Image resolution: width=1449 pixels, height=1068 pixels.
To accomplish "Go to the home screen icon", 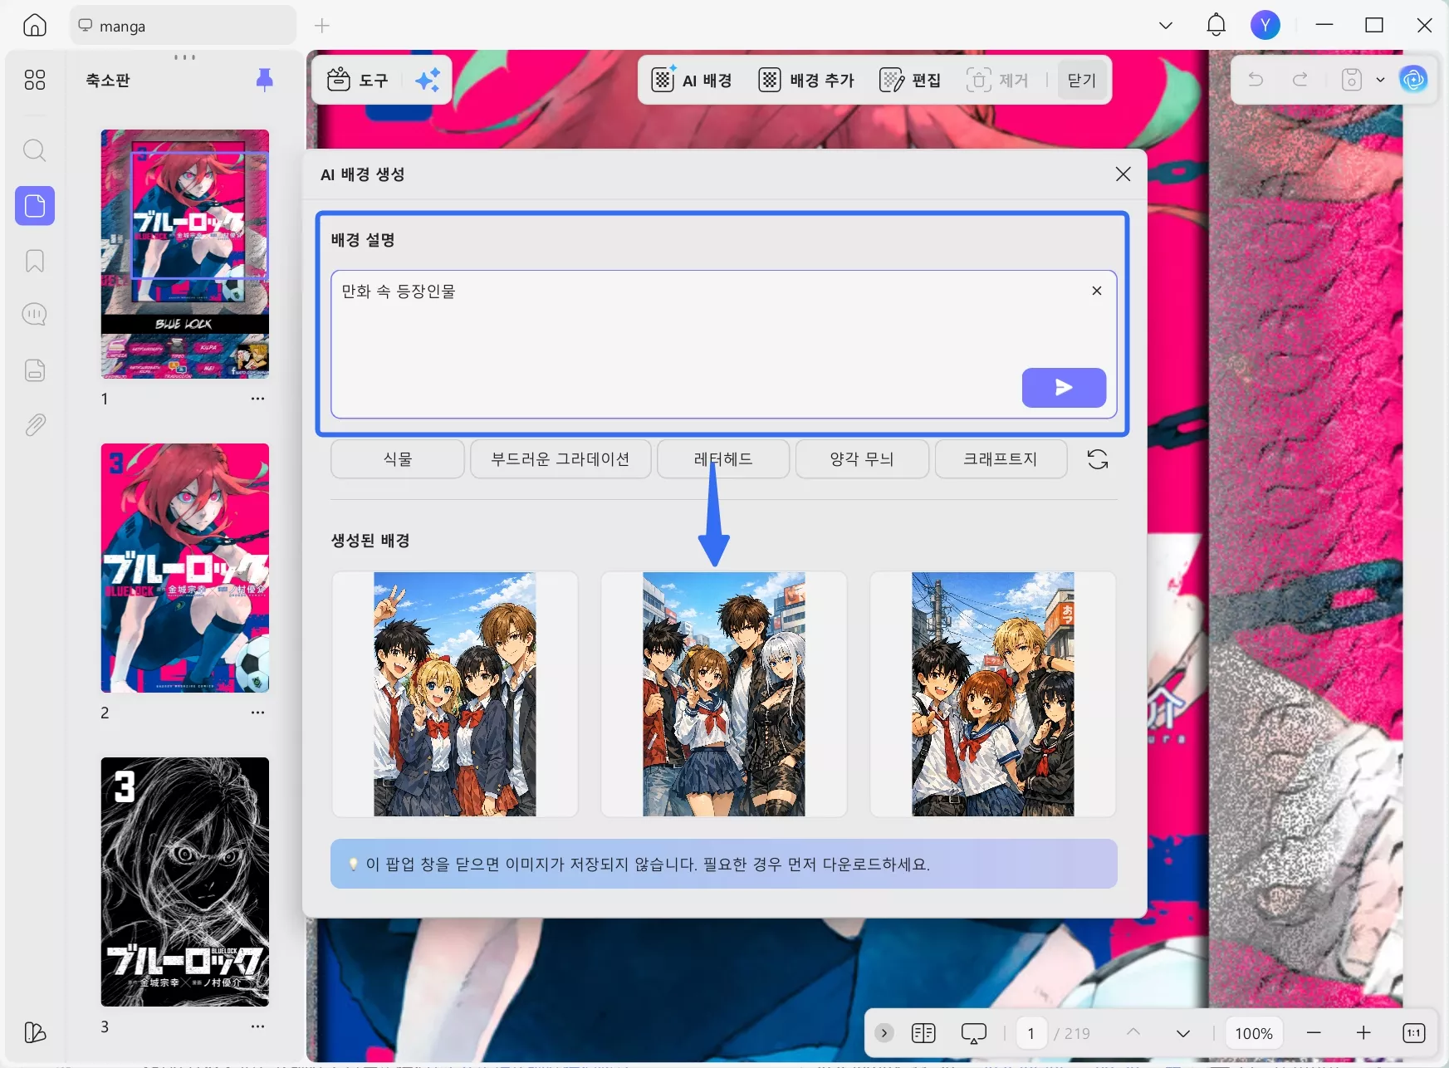I will tap(35, 26).
